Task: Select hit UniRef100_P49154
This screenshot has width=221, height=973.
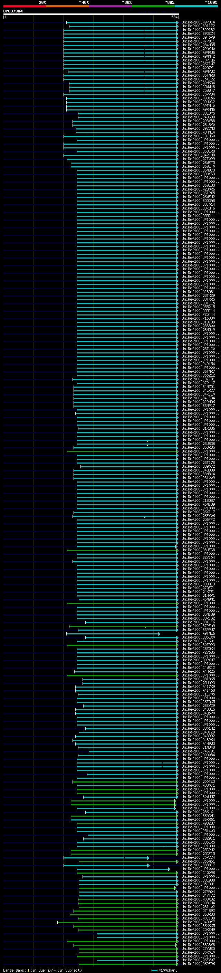Action: [198, 364]
